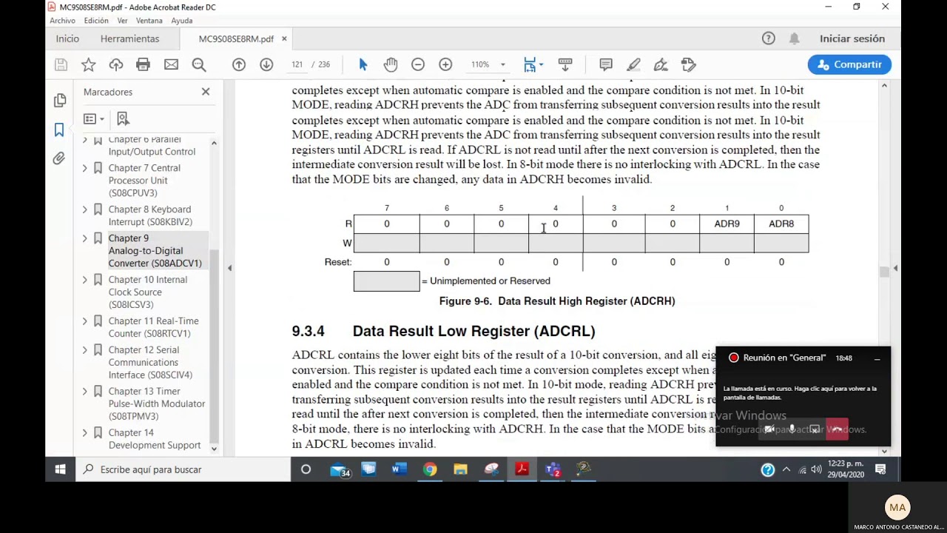947x533 pixels.
Task: Expand Chapter 12 Serial Communications Interface
Action: click(84, 350)
